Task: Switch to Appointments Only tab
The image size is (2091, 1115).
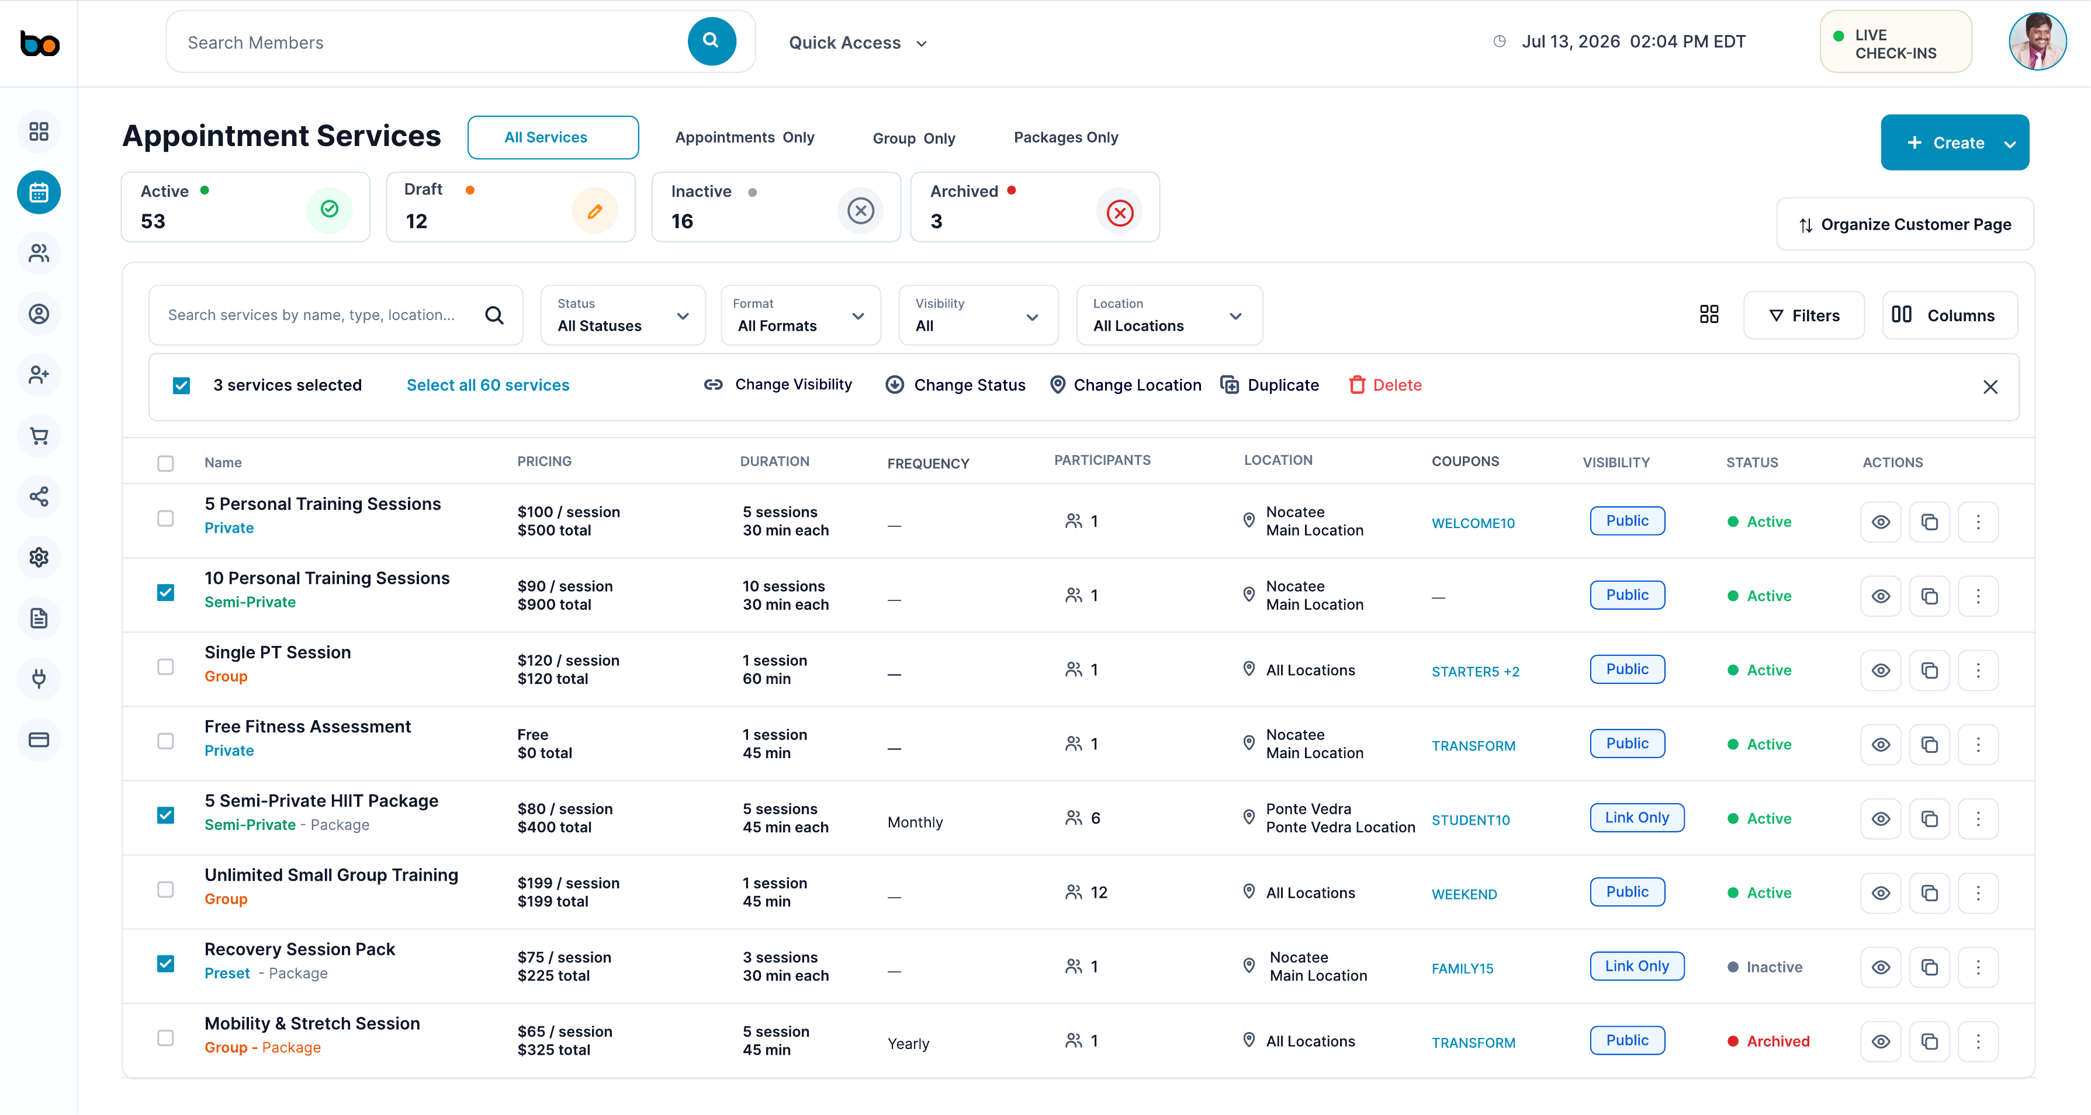Action: 745,137
